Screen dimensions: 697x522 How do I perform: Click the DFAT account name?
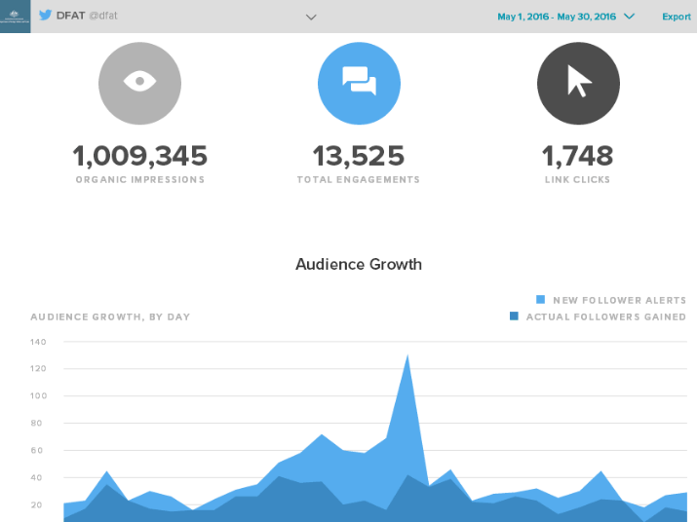[x=71, y=16]
